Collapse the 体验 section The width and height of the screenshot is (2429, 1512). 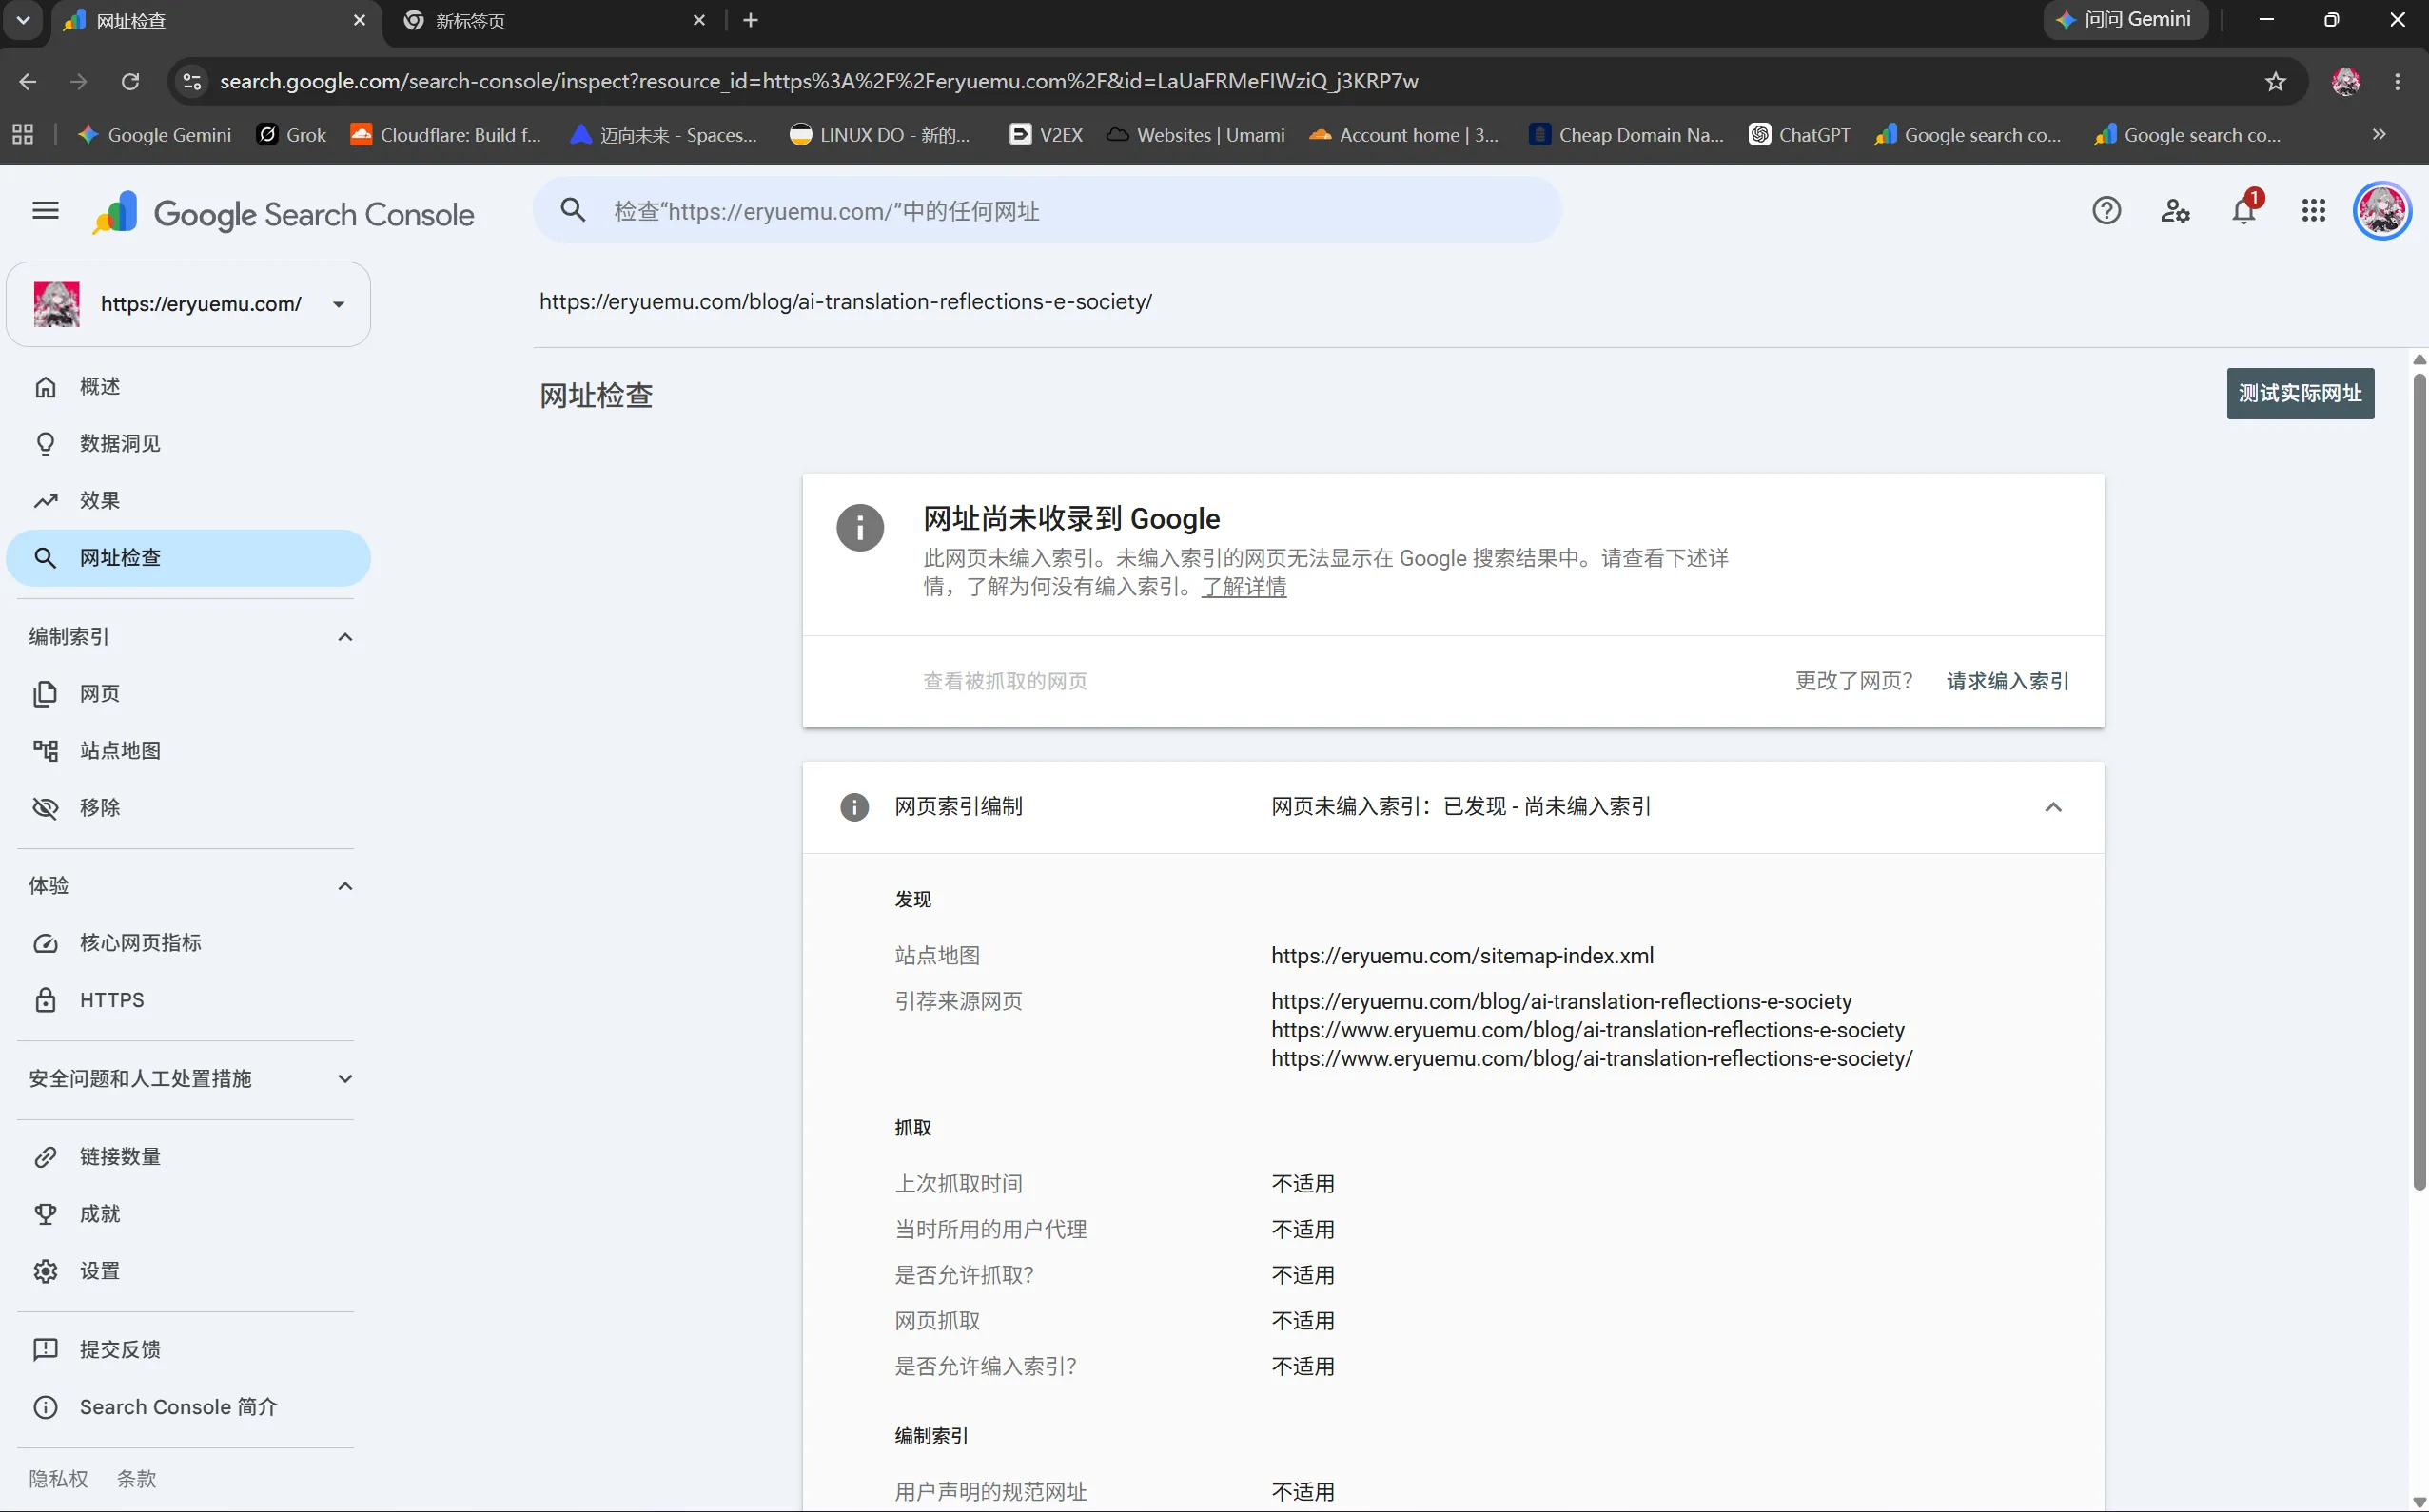[345, 886]
